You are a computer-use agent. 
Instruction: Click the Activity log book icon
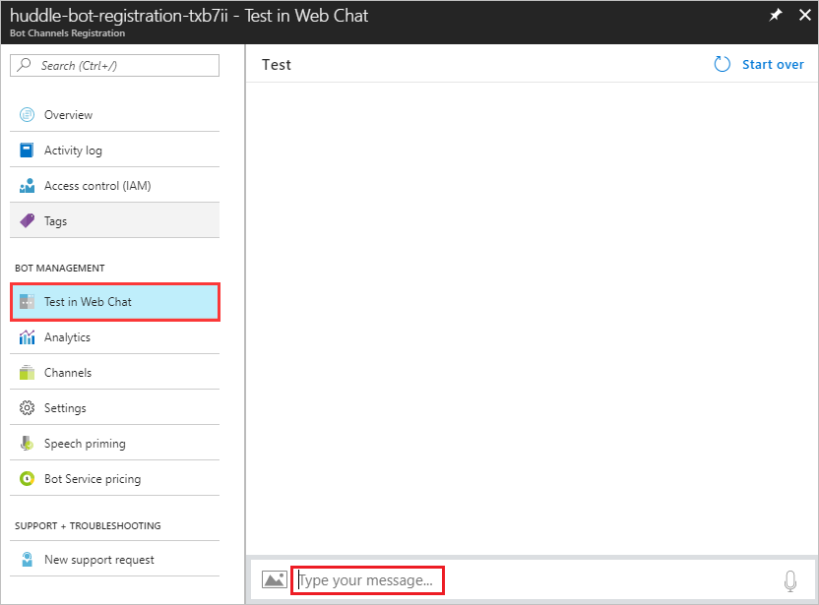point(27,150)
